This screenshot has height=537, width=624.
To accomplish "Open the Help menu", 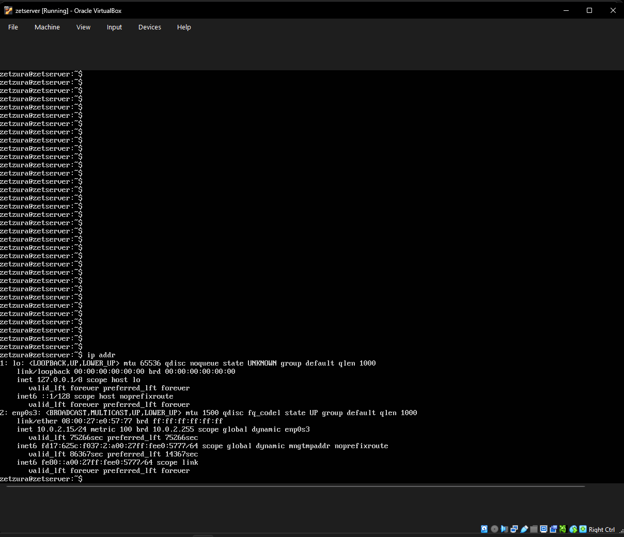I will [x=184, y=27].
